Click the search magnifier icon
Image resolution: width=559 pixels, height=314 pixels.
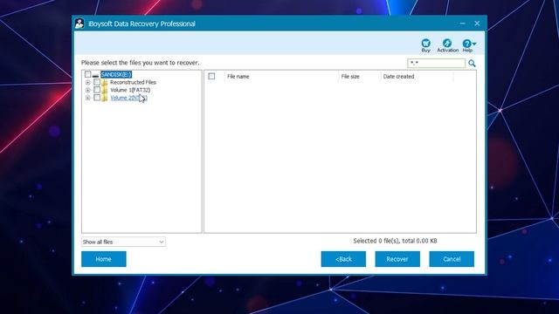click(472, 64)
